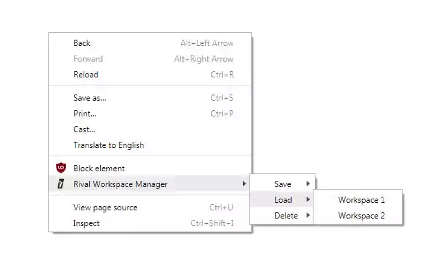439x274 pixels.
Task: Open the Save submenu item
Action: click(282, 184)
